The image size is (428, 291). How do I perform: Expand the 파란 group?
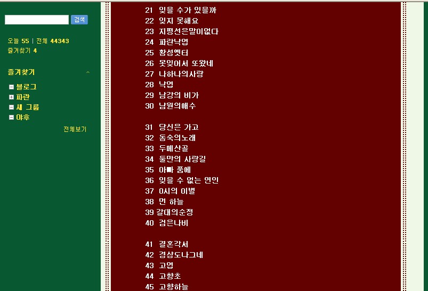click(11, 97)
